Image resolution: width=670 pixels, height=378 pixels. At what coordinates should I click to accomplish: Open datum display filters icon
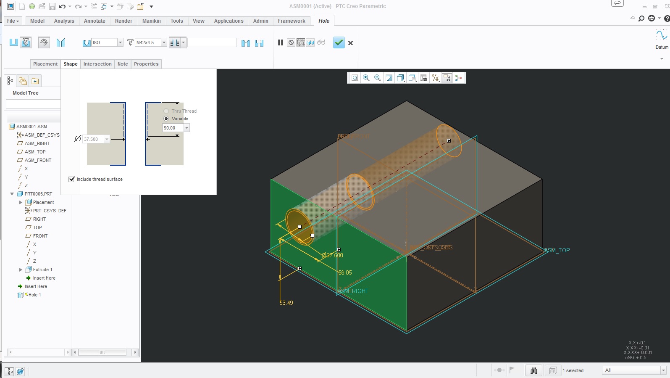click(x=435, y=78)
